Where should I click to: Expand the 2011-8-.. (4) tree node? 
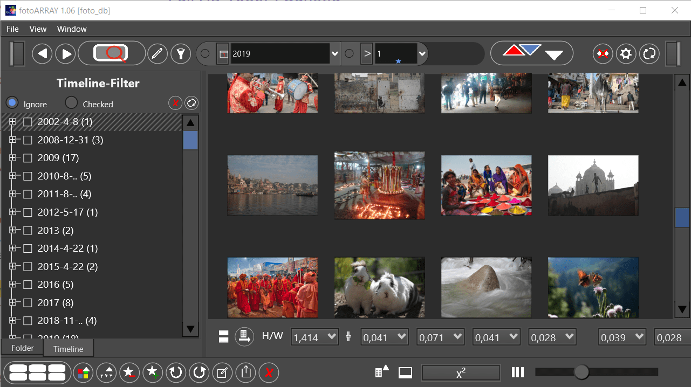click(13, 194)
